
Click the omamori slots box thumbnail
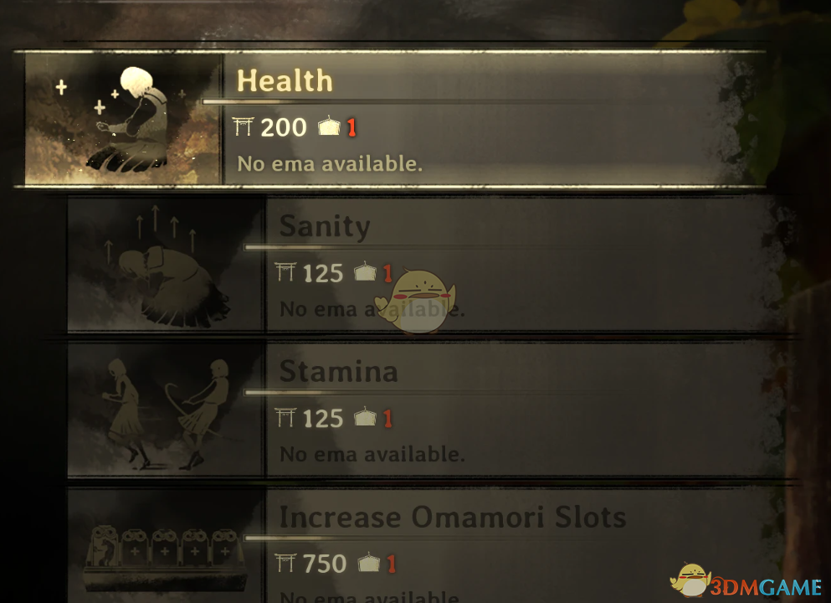[x=166, y=546]
